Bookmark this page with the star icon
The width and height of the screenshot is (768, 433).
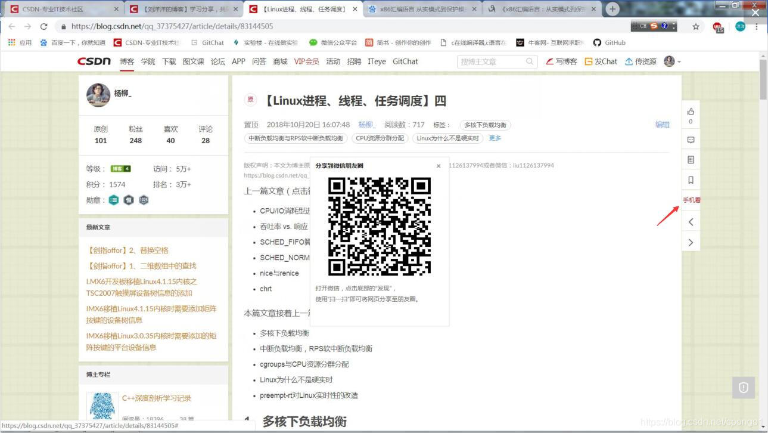695,26
